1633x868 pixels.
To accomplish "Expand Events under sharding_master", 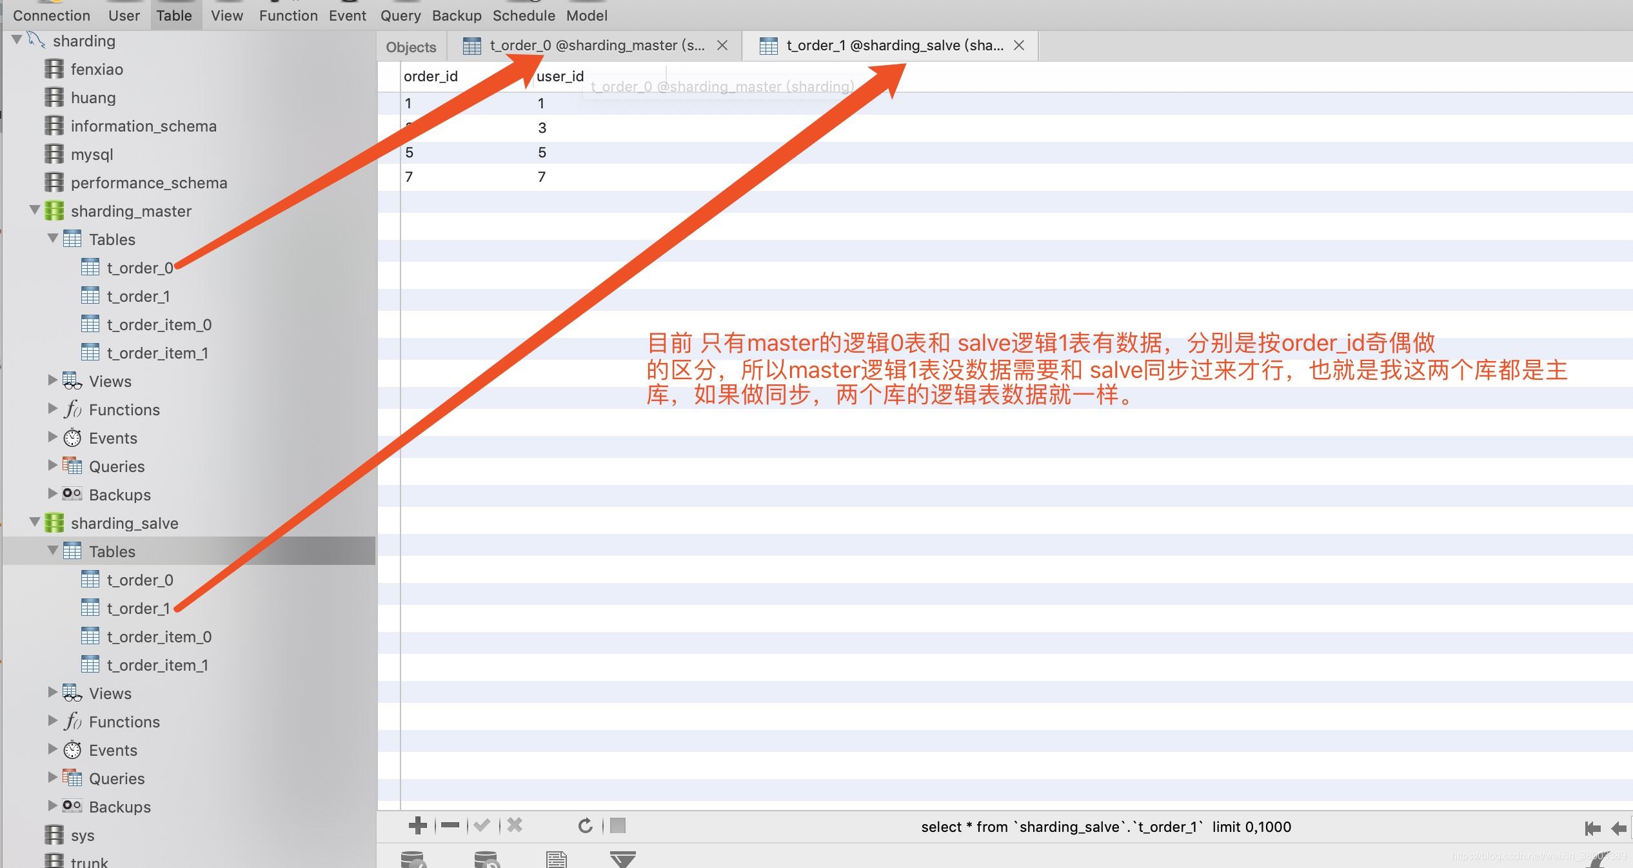I will (53, 437).
